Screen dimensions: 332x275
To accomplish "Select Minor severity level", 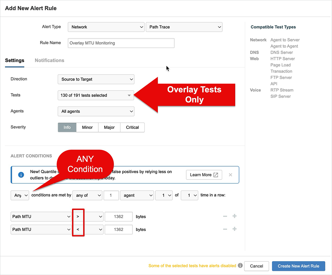I will [87, 127].
